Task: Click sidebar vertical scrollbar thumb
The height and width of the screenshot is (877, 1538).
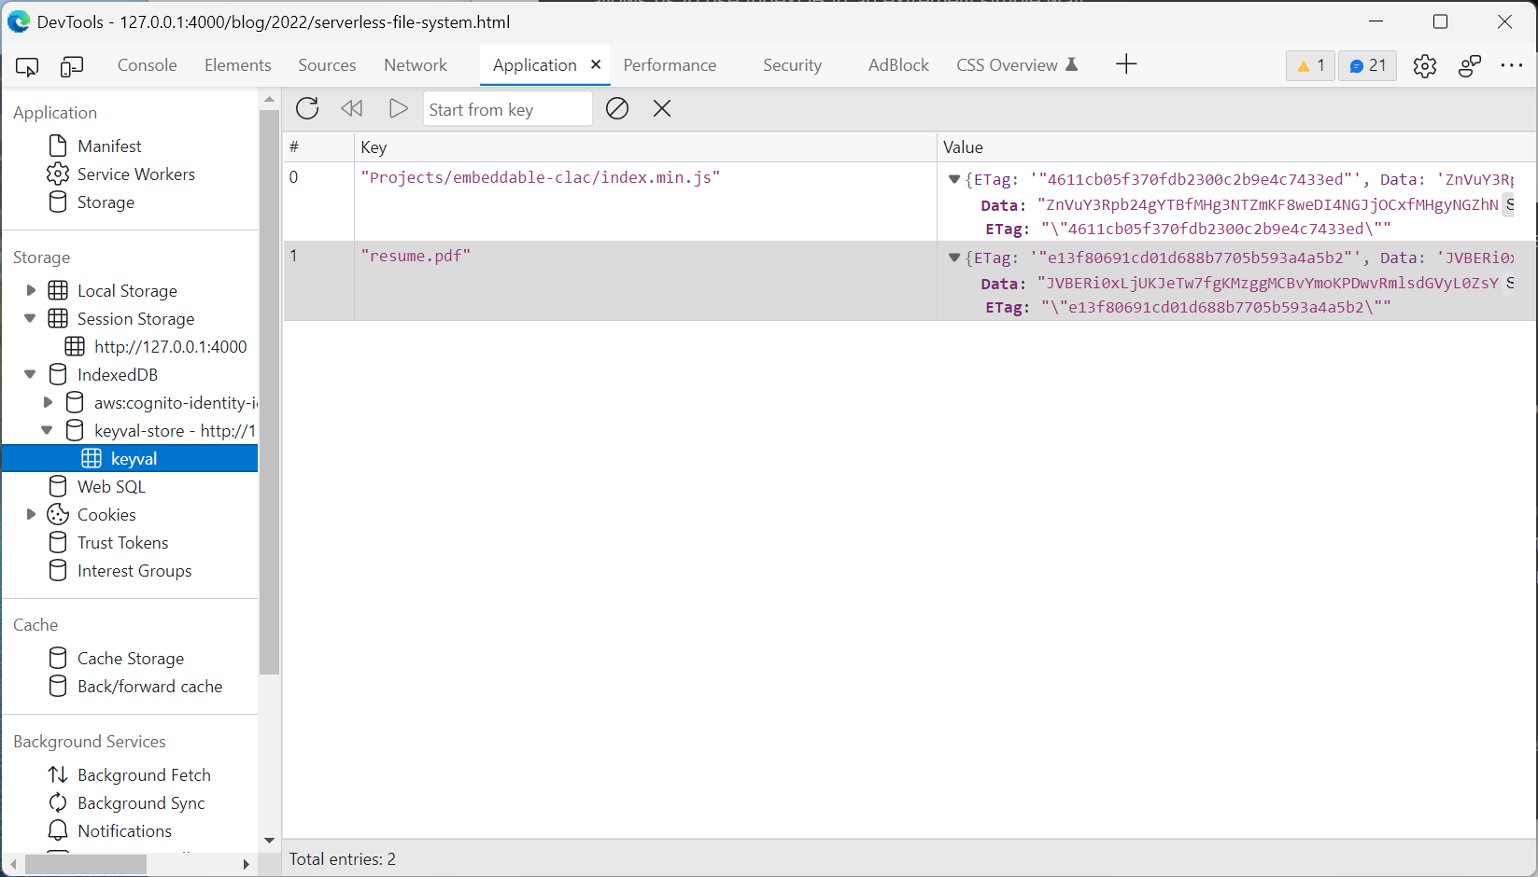Action: coord(270,392)
